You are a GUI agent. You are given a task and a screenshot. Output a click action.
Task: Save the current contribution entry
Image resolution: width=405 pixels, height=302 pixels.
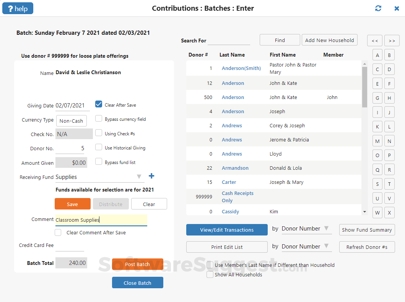point(72,204)
